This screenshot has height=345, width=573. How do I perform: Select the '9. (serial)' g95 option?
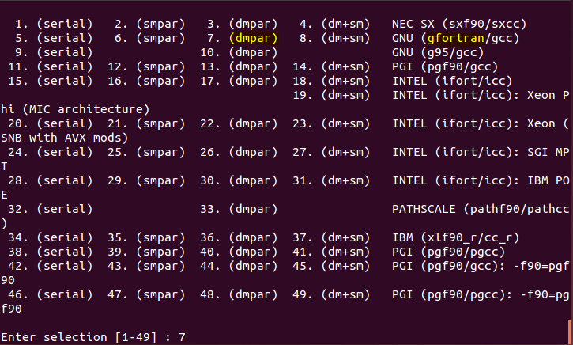point(54,53)
